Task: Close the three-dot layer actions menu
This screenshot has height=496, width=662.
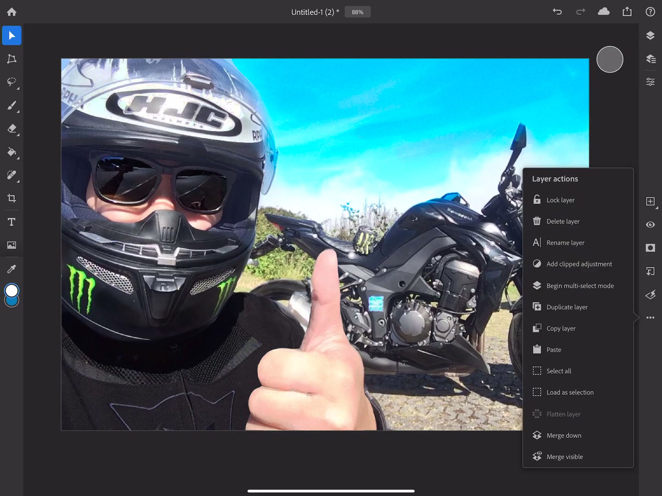Action: click(650, 318)
